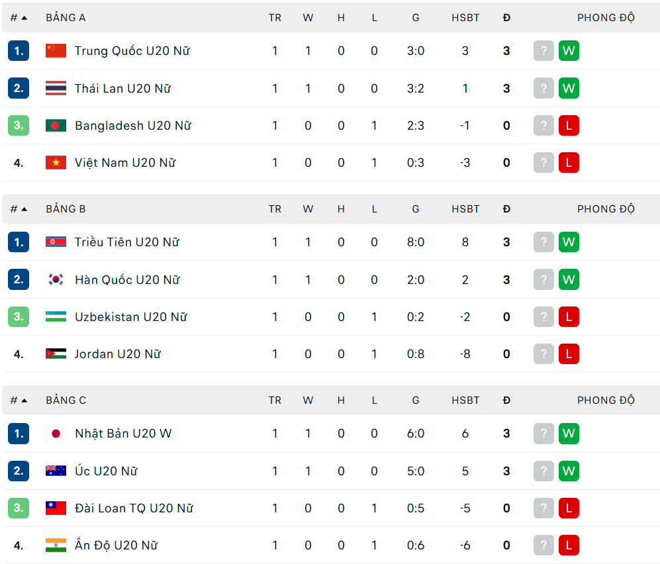This screenshot has height=564, width=660.
Task: Click the red L badge for Việt Nam U20 Nữ
Action: click(x=569, y=162)
